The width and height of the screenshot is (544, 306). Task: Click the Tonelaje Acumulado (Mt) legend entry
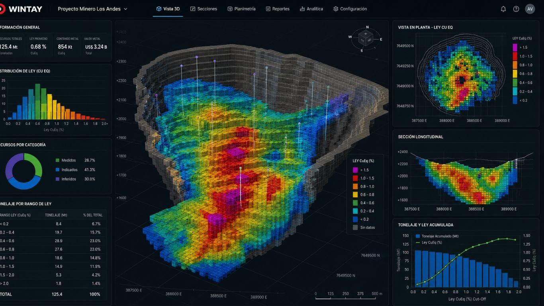(x=437, y=236)
